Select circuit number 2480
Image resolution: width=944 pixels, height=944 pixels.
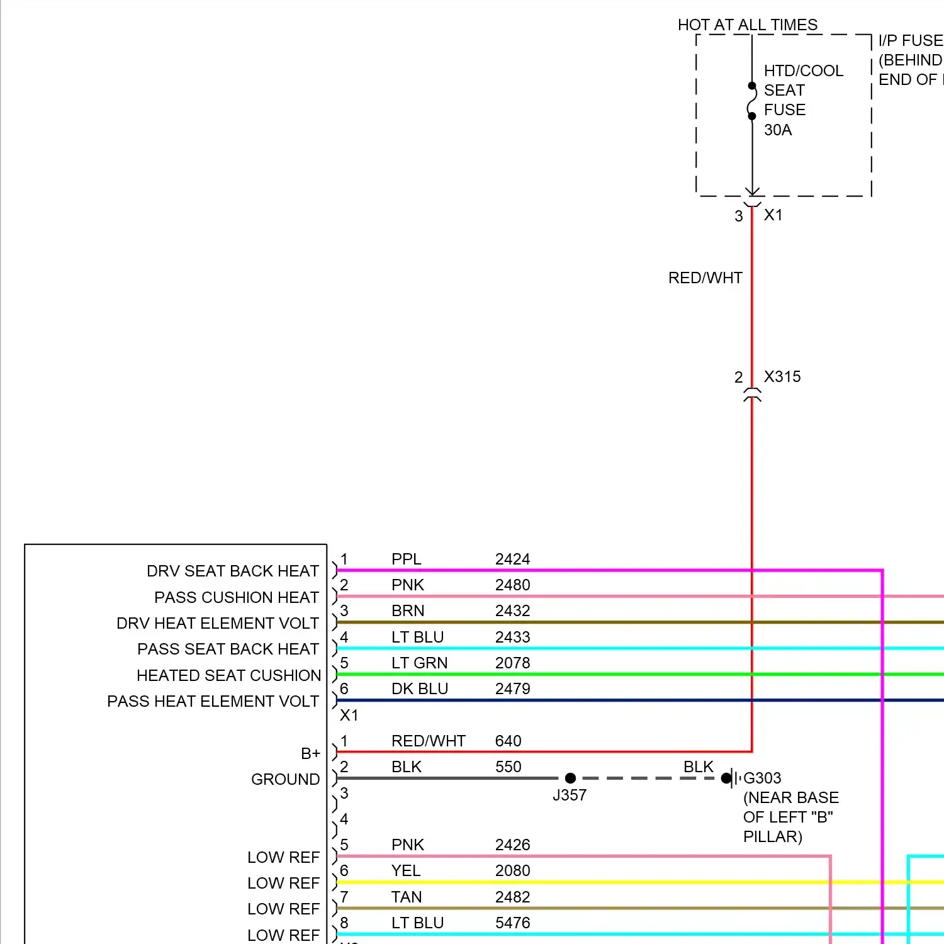513,585
